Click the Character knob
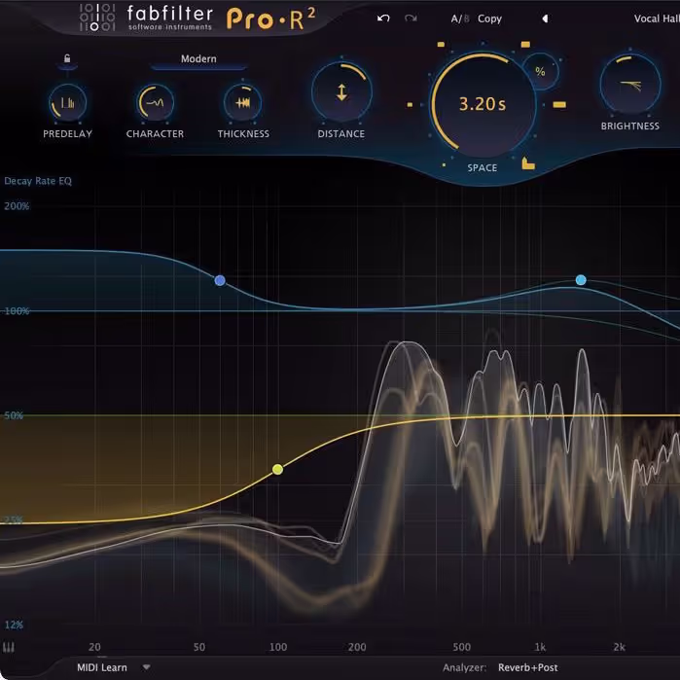The width and height of the screenshot is (680, 680). [x=155, y=102]
